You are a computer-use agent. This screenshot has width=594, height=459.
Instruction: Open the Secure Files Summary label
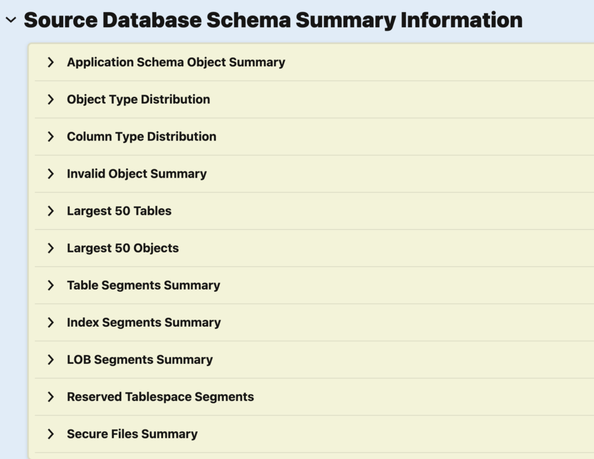click(132, 433)
